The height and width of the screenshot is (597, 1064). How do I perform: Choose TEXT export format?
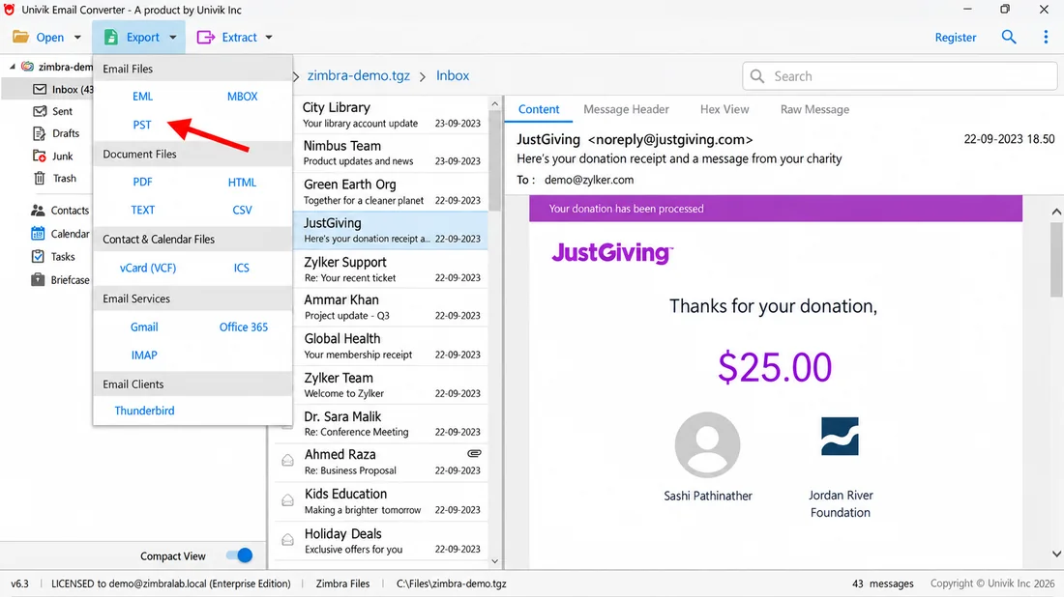pyautogui.click(x=142, y=210)
